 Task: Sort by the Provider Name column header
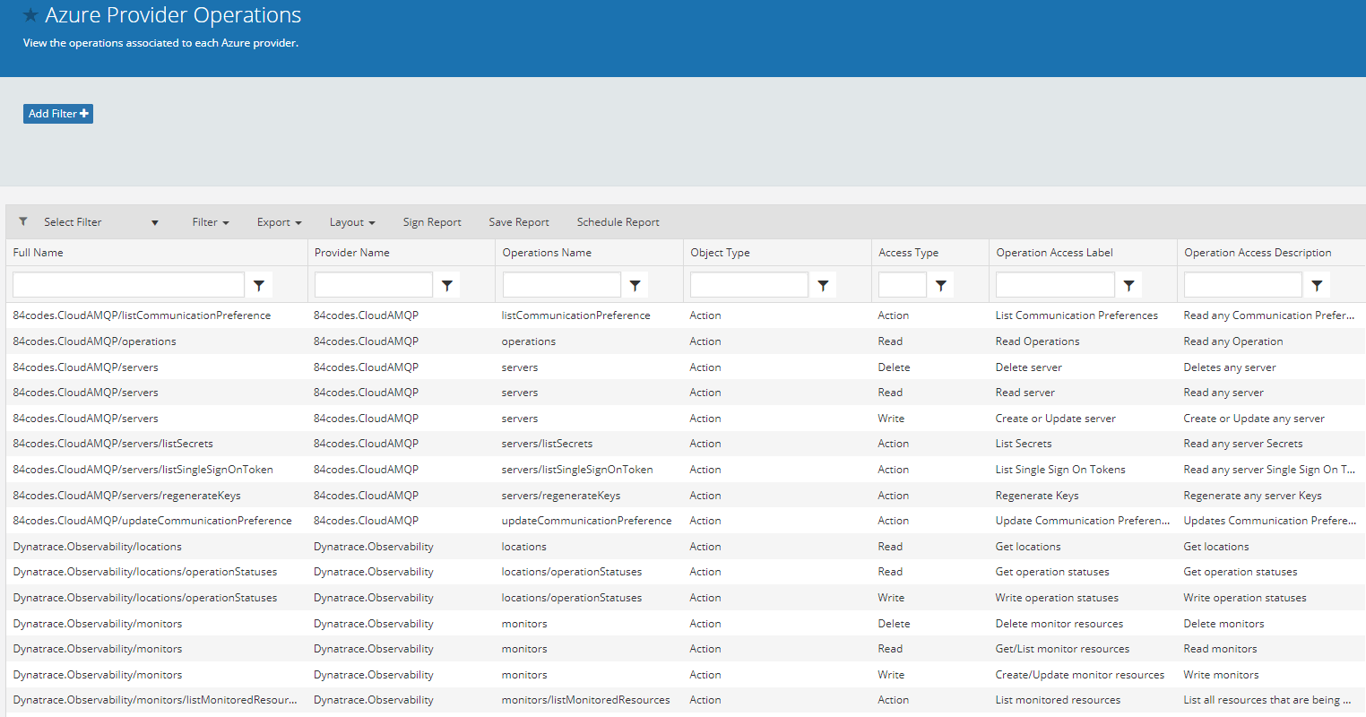[352, 253]
